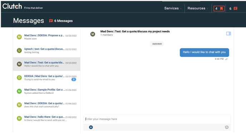Click avatar M of Sample Profile conversation
Viewport: 246px width, 134px height.
click(19, 91)
